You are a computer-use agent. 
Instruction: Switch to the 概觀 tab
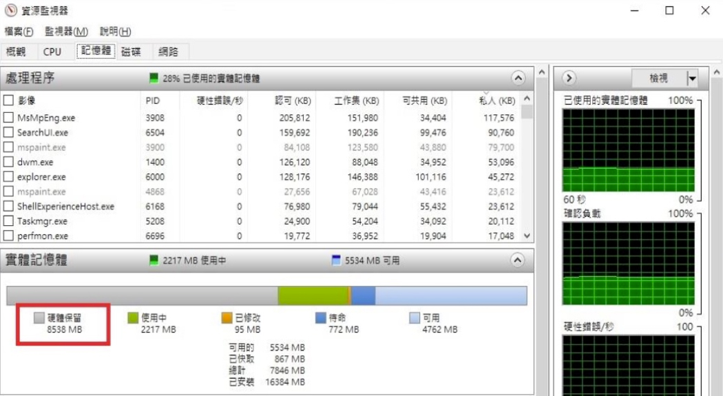click(16, 52)
